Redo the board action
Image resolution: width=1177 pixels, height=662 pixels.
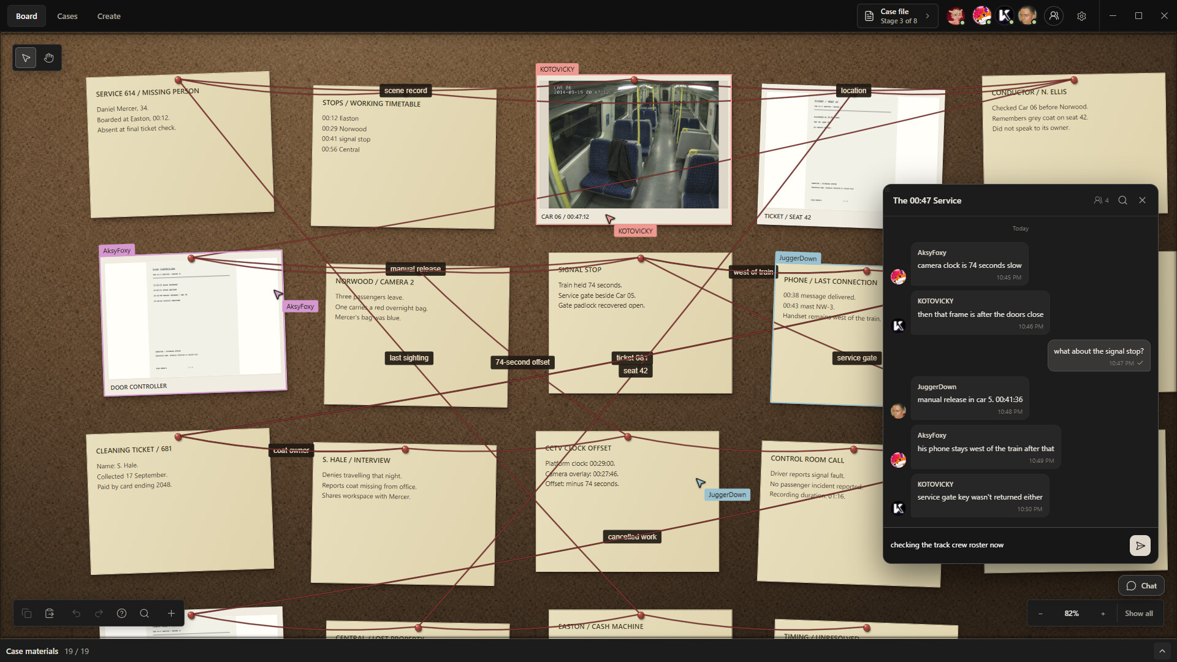[x=99, y=614]
